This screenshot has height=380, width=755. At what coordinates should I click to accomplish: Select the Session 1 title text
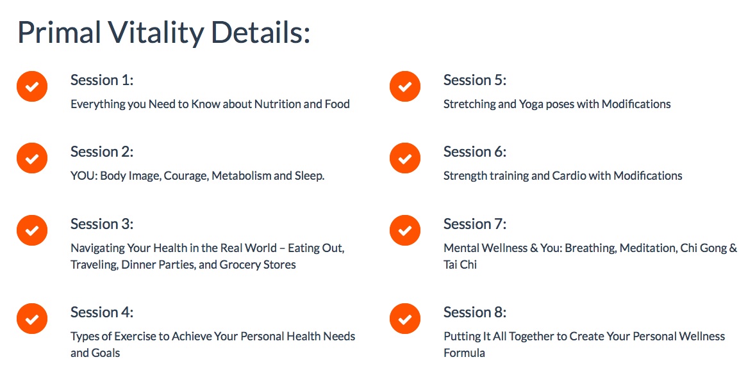(102, 80)
